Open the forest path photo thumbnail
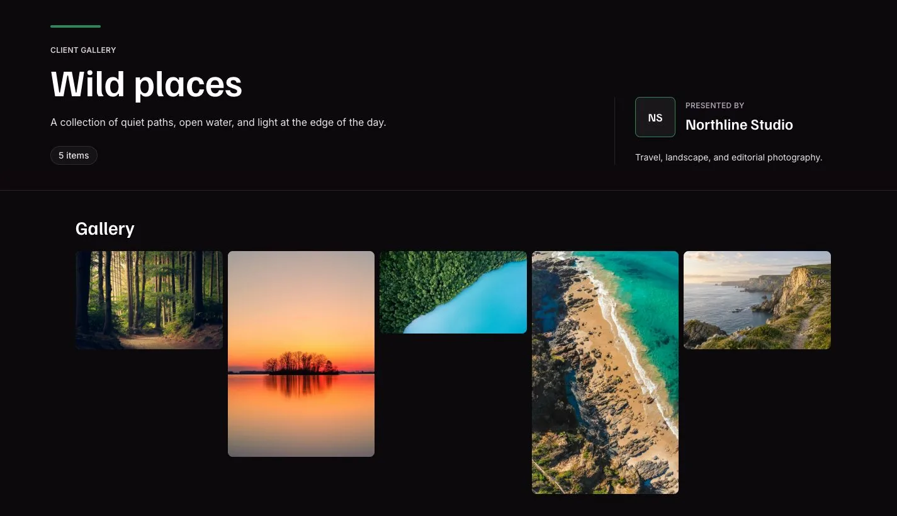The width and height of the screenshot is (897, 516). 149,300
